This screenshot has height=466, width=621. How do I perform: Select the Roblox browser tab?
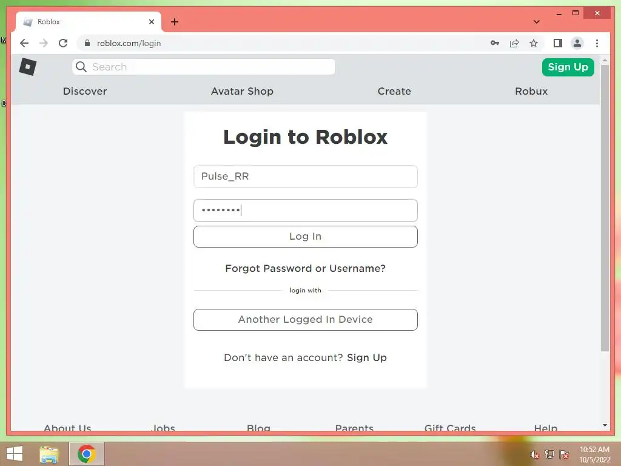(89, 22)
